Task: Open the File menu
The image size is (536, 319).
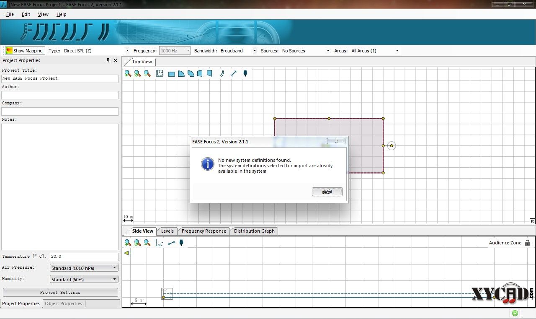Action: pos(10,14)
